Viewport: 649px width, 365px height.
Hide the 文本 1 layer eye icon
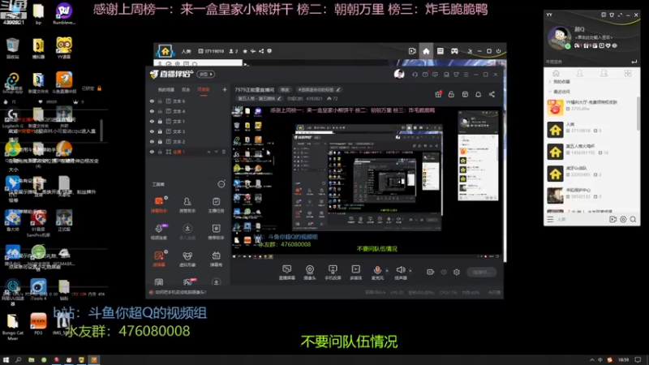[x=152, y=121]
